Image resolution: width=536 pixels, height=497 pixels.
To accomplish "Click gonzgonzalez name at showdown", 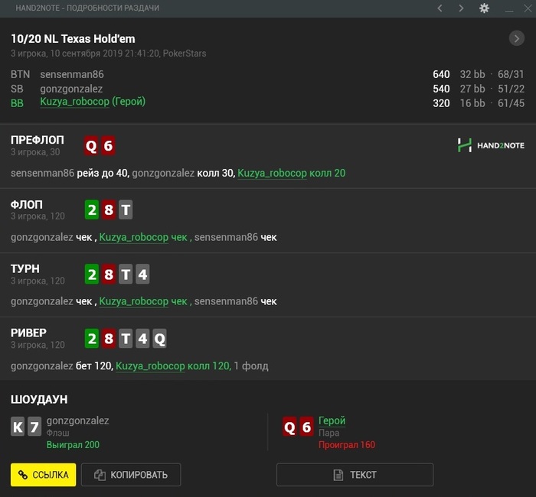I will point(77,421).
